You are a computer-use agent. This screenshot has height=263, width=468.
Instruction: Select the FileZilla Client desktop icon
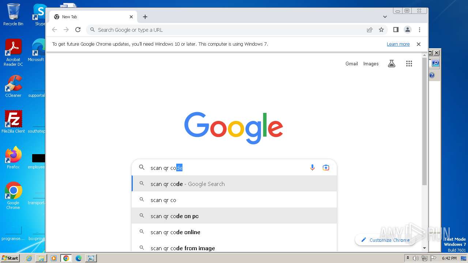click(x=13, y=122)
